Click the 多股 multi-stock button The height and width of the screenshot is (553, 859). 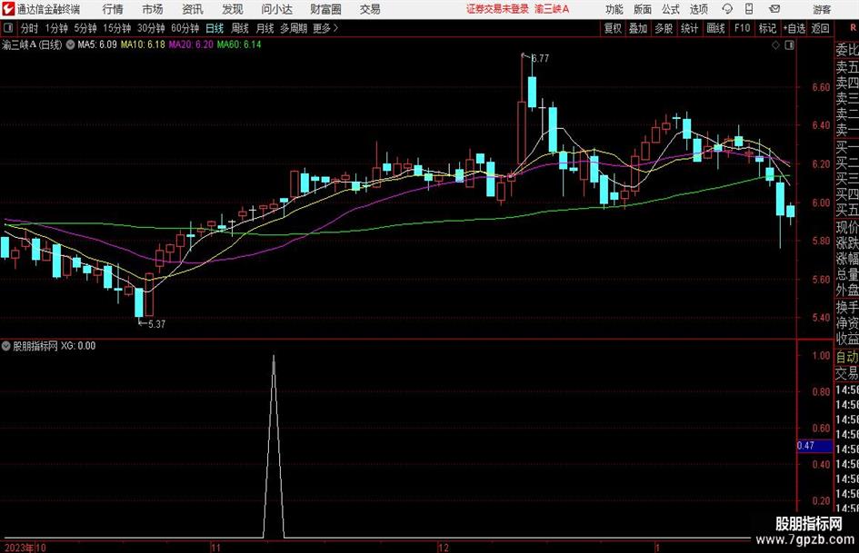[x=664, y=28]
